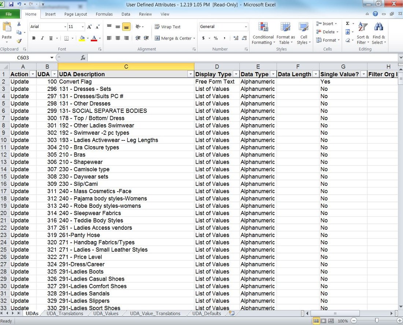Switch to Formulas ribbon tab
Viewport: 403px width, 325px height.
coord(104,14)
